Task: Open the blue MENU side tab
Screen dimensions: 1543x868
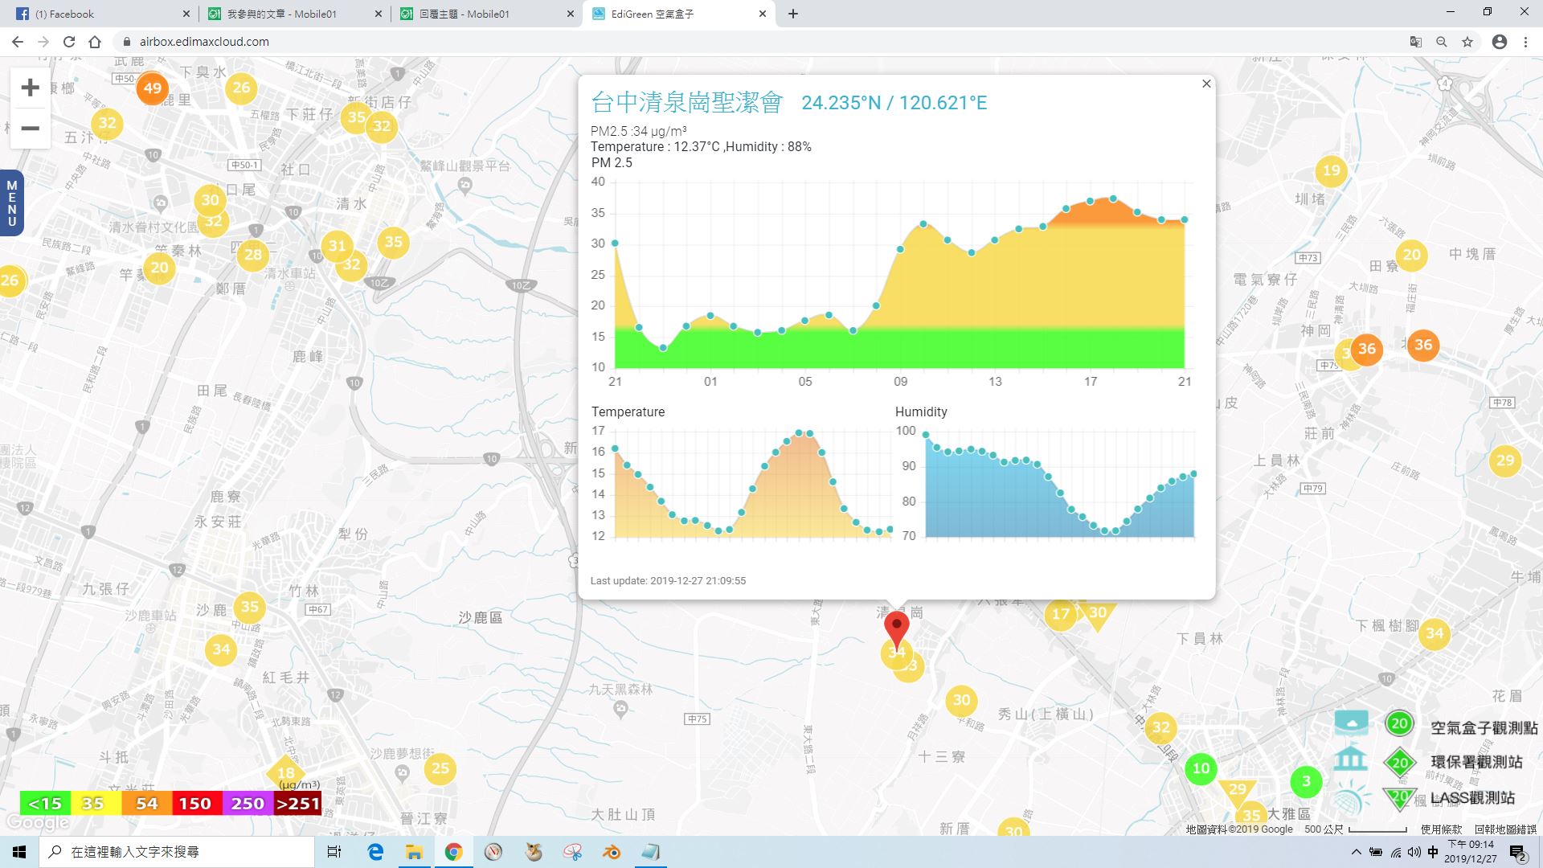Action: [11, 203]
